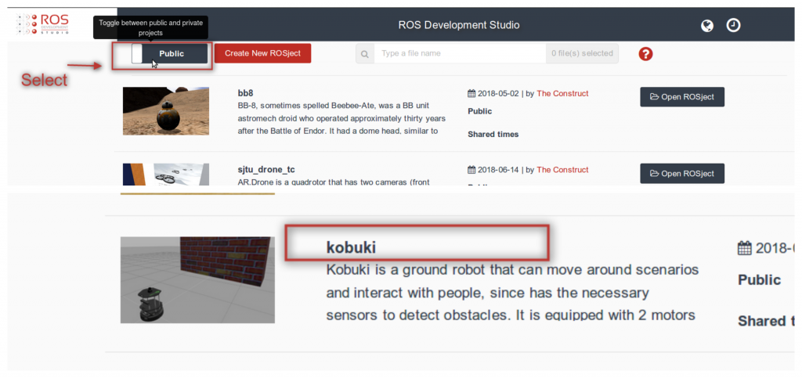Open the clock icon in header
802x378 pixels.
tap(733, 25)
